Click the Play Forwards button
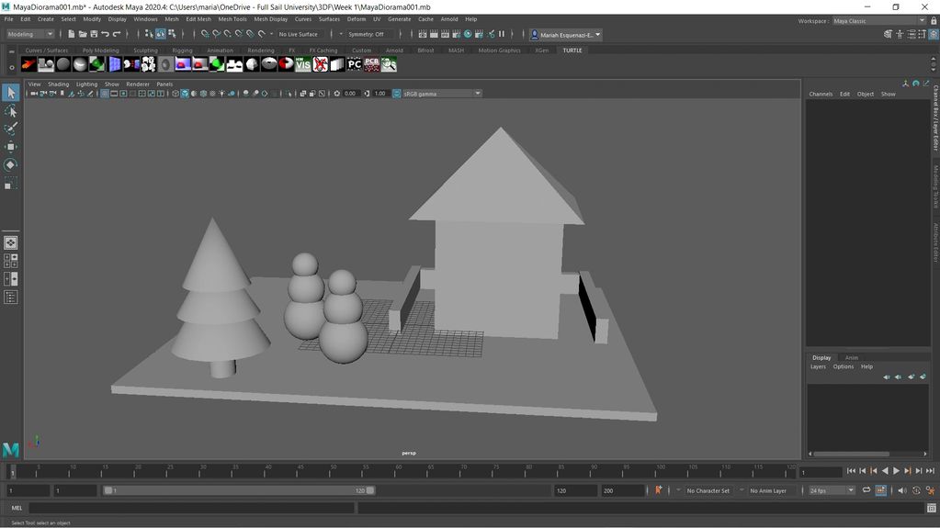The image size is (940, 528). 896,471
